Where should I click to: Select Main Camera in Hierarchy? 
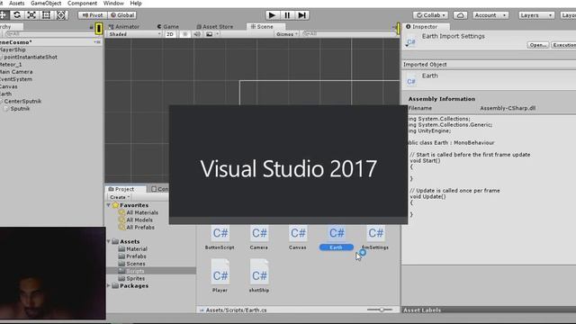click(x=16, y=72)
